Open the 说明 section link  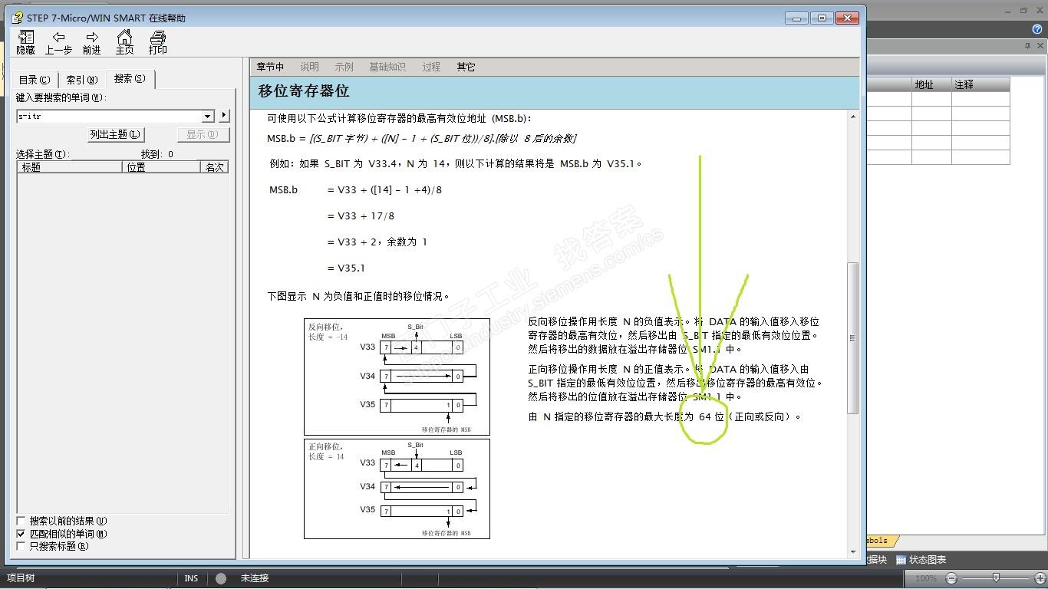coord(310,67)
